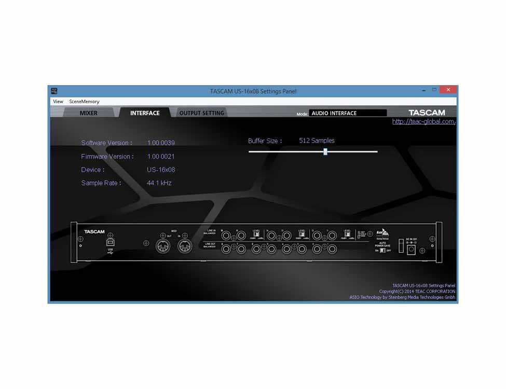This screenshot has width=506, height=389.
Task: Click the 512 Samples buffer value
Action: tap(316, 140)
